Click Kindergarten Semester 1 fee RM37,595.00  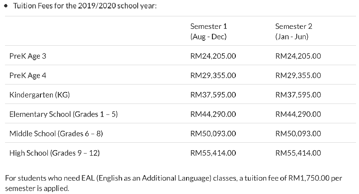click(x=213, y=95)
